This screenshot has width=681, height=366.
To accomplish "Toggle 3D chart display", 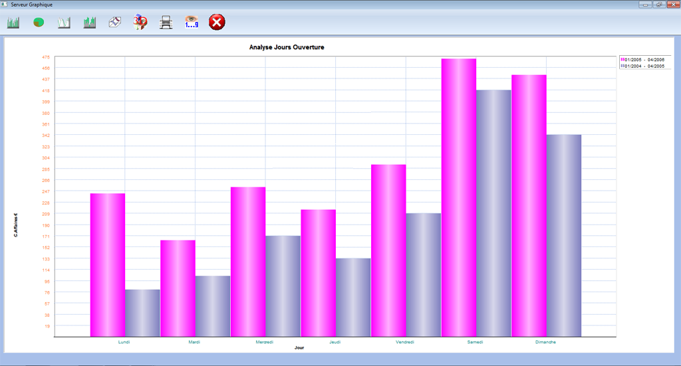I will point(140,23).
